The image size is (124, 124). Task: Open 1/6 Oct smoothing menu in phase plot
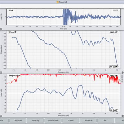click(x=114, y=67)
